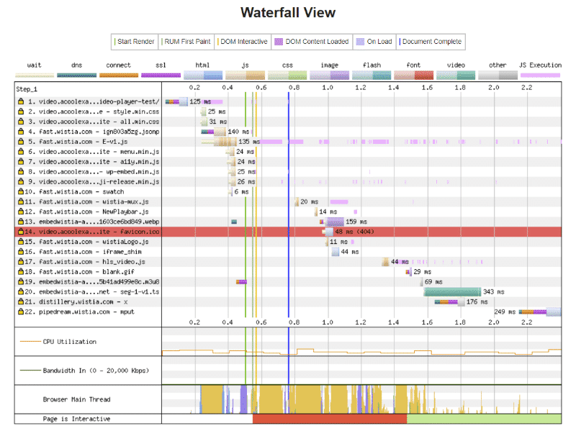Click the lock icon for the webp request 13
576x431 pixels.
pos(21,222)
